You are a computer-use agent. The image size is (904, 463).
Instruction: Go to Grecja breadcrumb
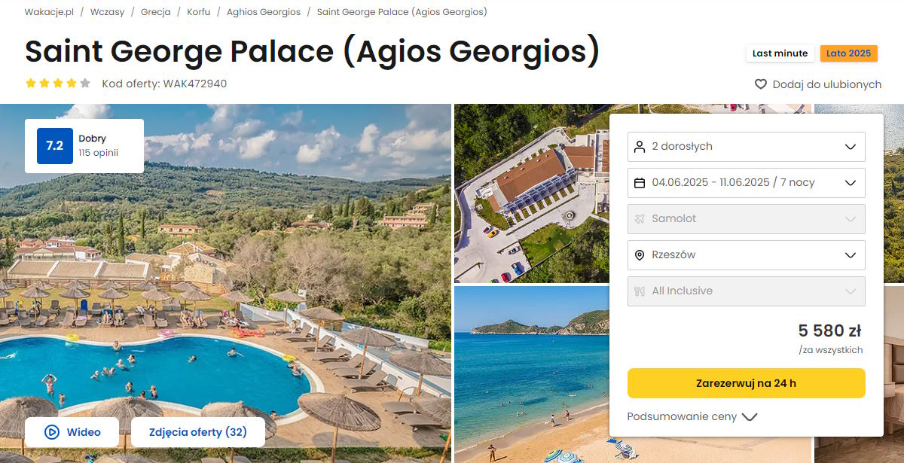[x=156, y=12]
